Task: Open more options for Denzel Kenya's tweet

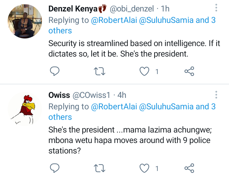Action: point(216,8)
